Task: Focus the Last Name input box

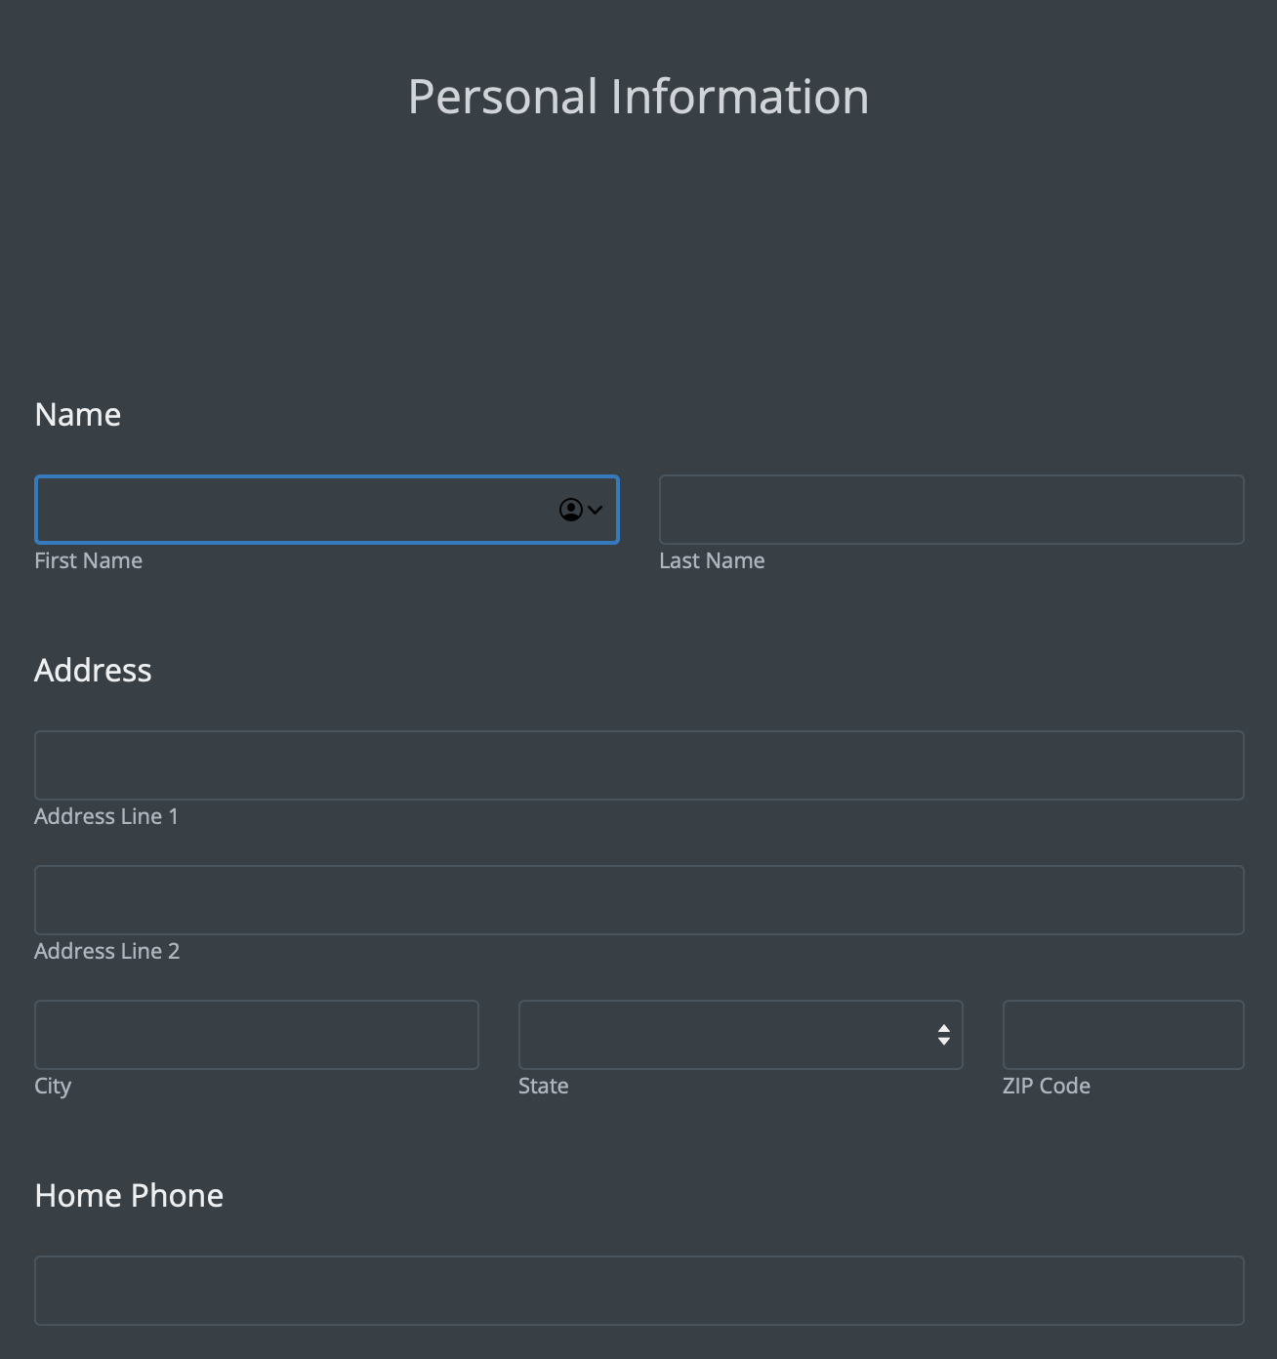Action: [x=951, y=510]
